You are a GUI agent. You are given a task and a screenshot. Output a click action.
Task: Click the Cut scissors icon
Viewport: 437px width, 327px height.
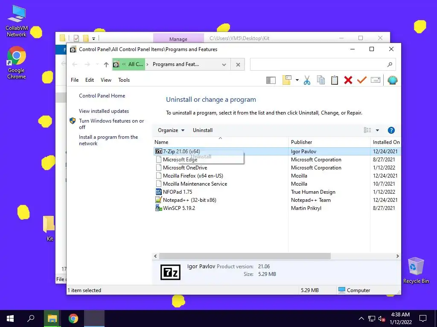tap(307, 80)
